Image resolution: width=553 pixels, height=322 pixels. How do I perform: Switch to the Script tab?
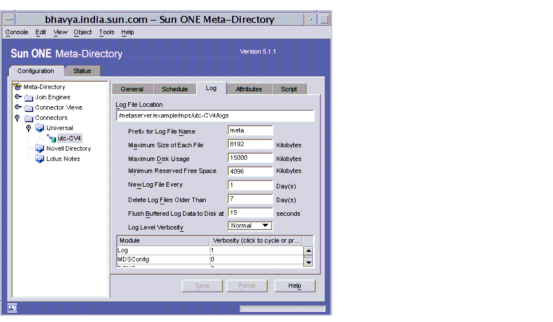[x=289, y=89]
